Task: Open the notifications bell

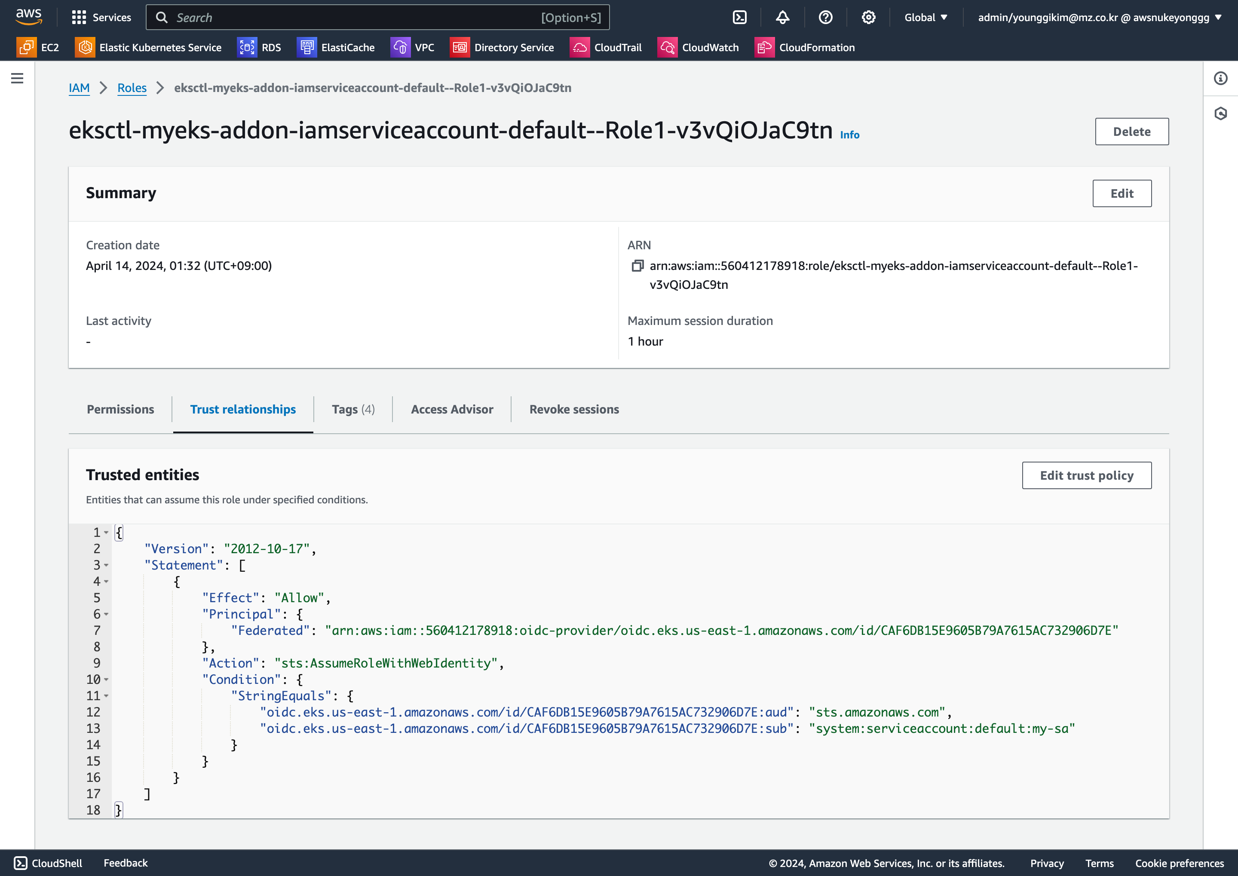Action: [782, 17]
